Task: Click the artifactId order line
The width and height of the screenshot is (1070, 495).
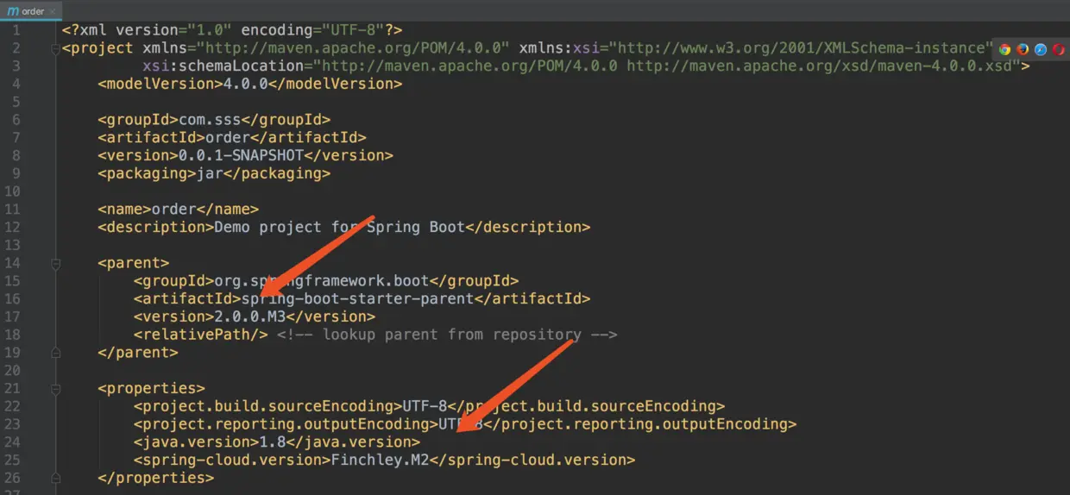Action: (232, 137)
